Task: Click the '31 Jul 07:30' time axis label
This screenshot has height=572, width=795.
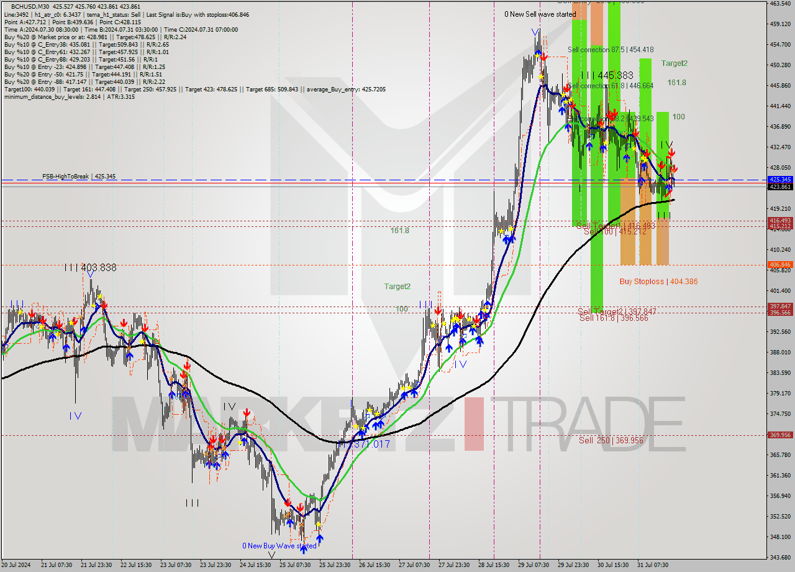Action: tap(653, 565)
